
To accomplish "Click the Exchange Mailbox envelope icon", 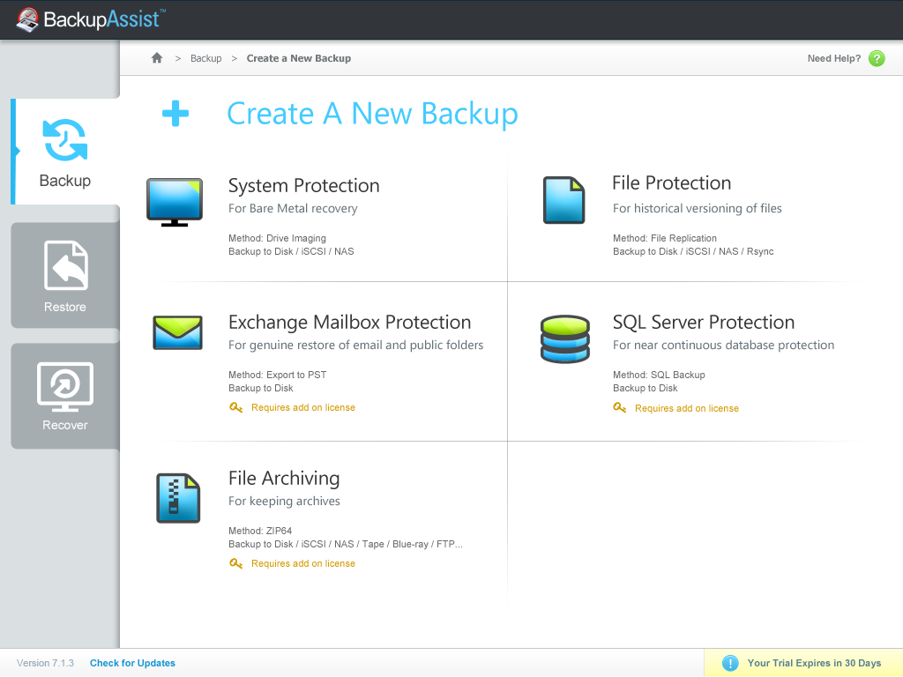I will 177,332.
